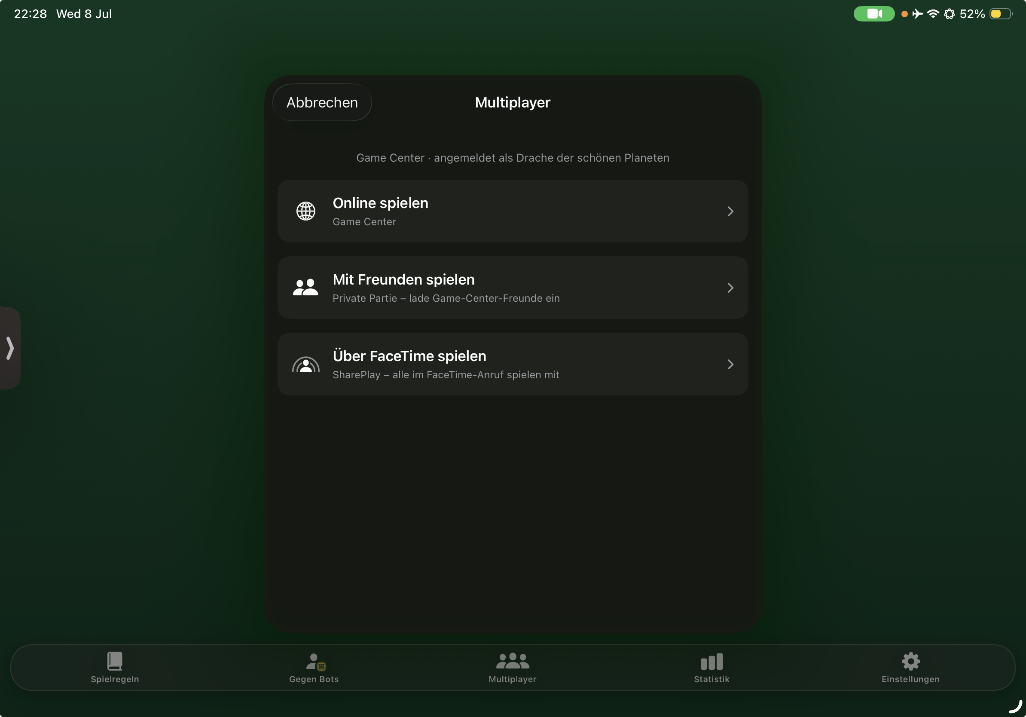
Task: Switch to the Multiplayer tab in the bottom bar
Action: tap(513, 668)
